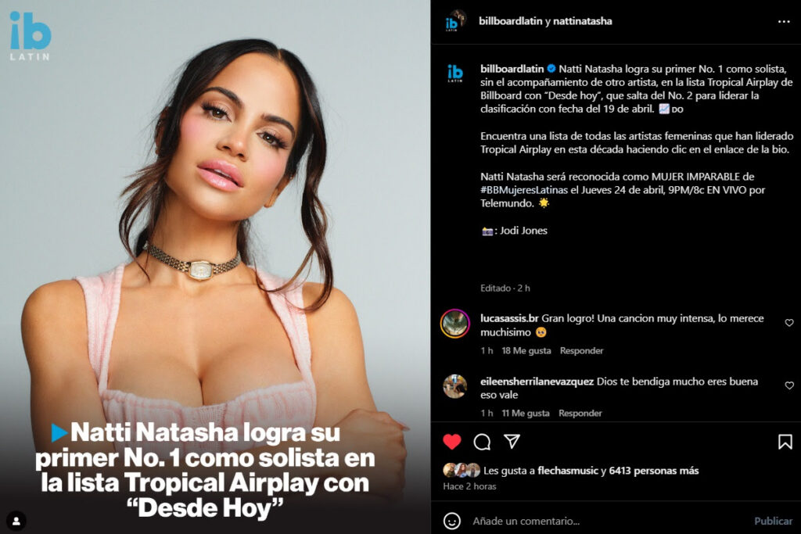
Task: Like eileensherrilanevazquez's comment heart
Action: click(x=789, y=385)
